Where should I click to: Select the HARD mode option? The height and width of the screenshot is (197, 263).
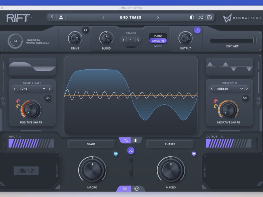click(158, 35)
